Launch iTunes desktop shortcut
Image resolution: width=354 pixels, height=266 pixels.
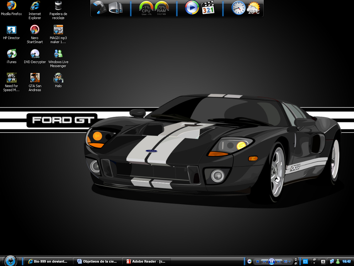11,57
